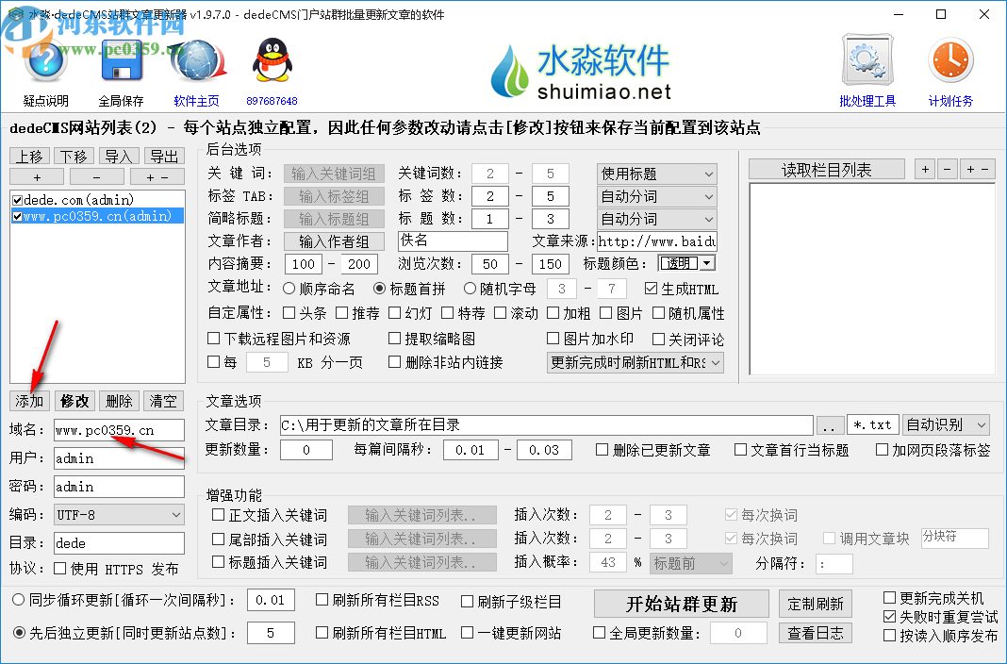
Task: Open the 自动识别 file type dropdown
Action: (x=945, y=424)
